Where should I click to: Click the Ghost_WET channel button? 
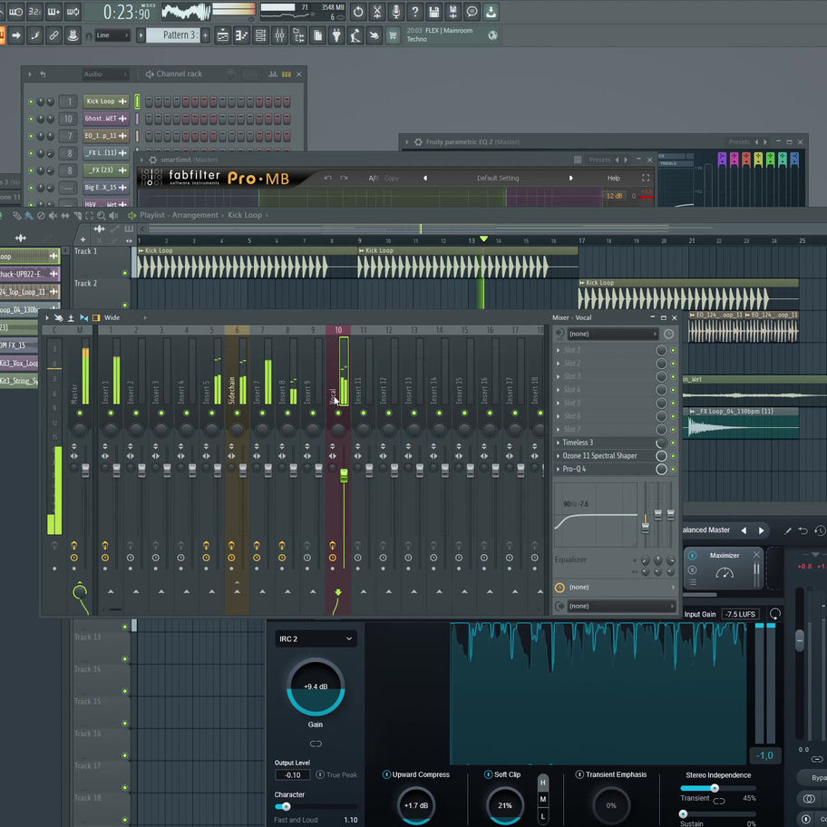105,119
